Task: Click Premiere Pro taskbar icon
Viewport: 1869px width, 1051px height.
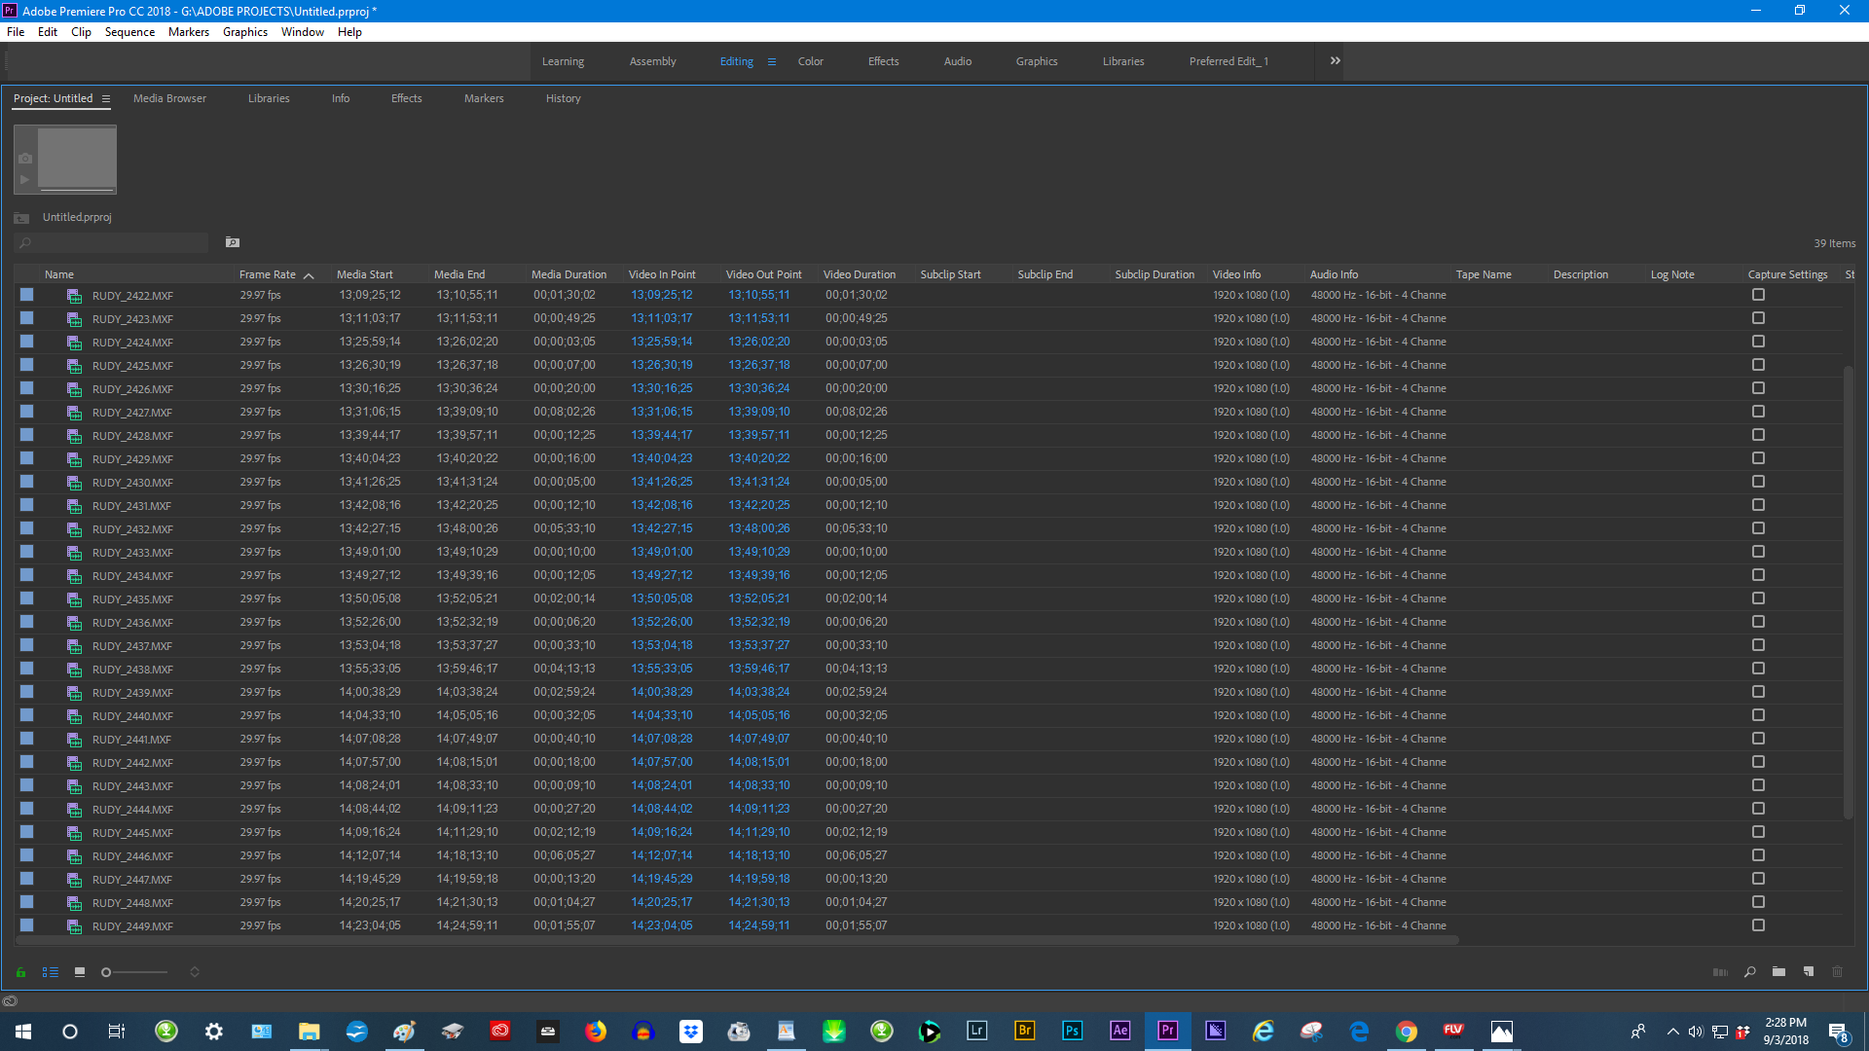Action: click(x=1167, y=1031)
